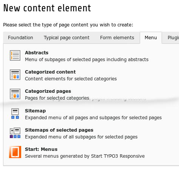Click the Sitemap tree icon
Viewport: 179px width, 169px height.
coord(15,114)
